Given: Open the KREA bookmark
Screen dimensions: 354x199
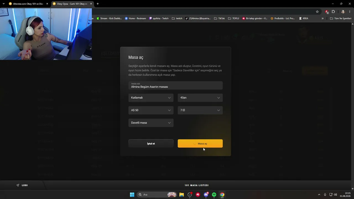Looking at the screenshot, I should point(303,19).
